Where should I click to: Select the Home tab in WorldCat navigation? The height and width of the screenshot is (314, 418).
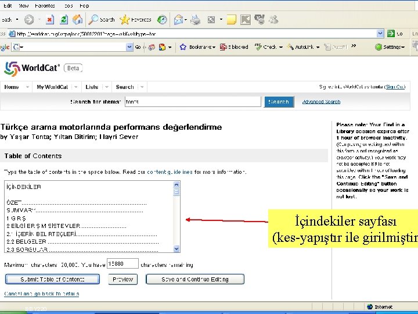pos(12,87)
